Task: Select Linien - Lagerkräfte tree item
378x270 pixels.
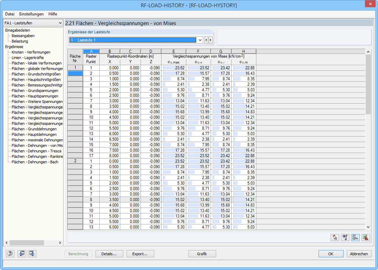Action: (x=28, y=58)
